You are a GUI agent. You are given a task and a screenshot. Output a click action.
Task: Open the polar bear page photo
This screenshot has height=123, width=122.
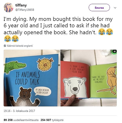coord(88,78)
